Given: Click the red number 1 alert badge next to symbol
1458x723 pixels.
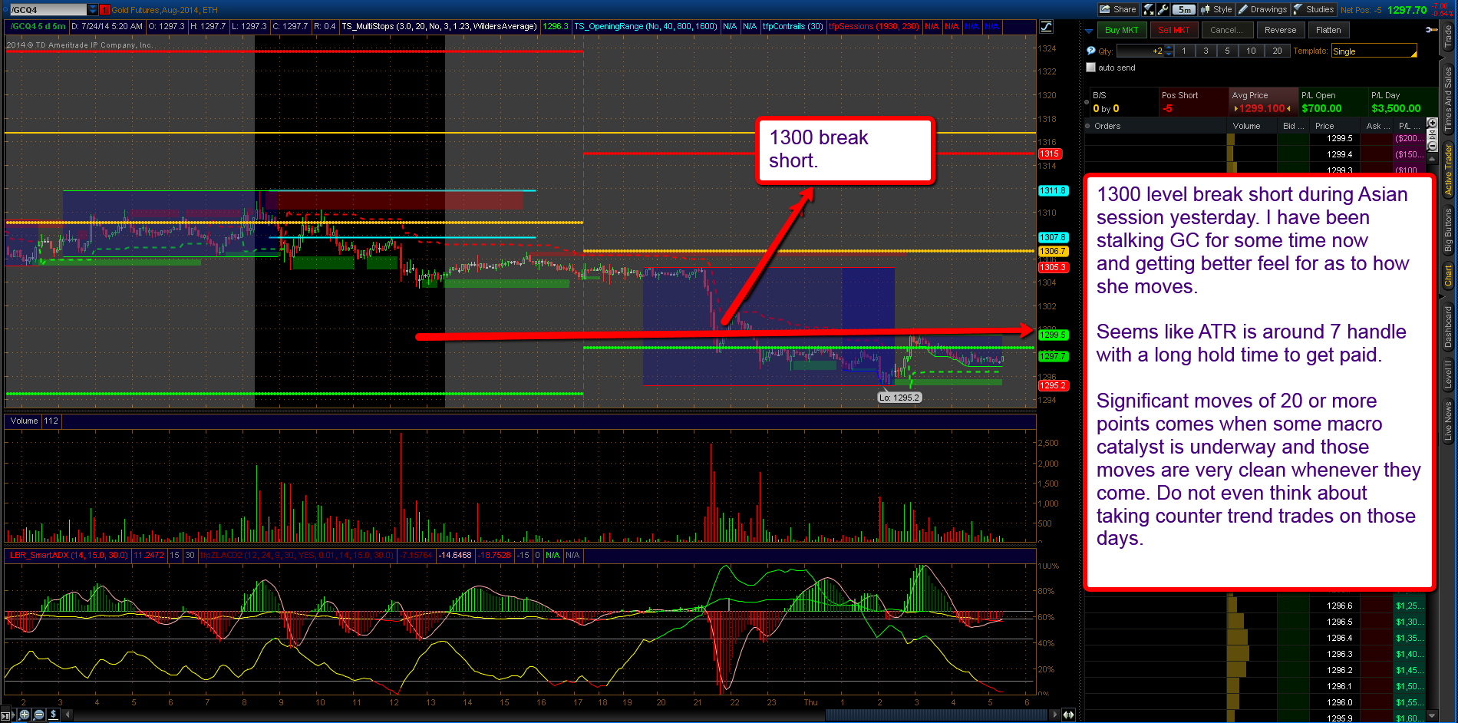Looking at the screenshot, I should (105, 10).
